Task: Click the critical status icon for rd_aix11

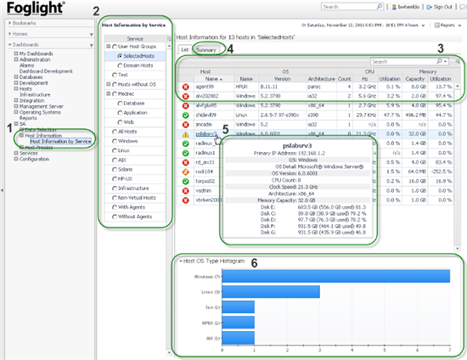Action: click(186, 162)
